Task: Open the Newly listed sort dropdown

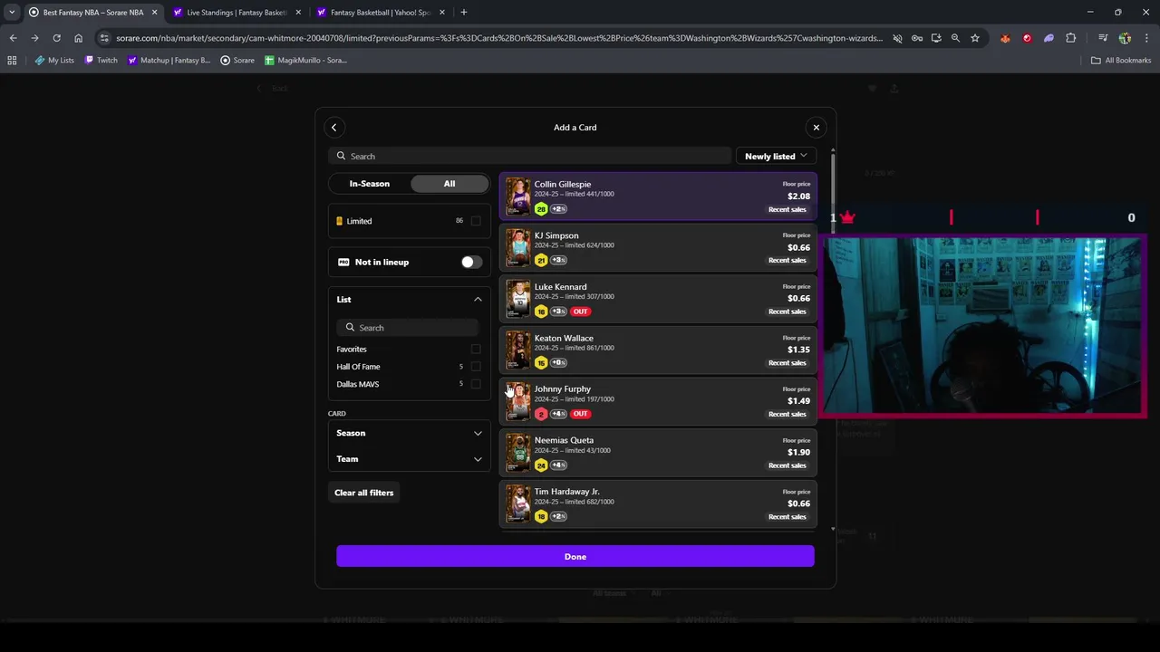Action: (776, 156)
